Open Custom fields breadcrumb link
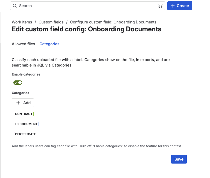The image size is (210, 178). coord(51,22)
